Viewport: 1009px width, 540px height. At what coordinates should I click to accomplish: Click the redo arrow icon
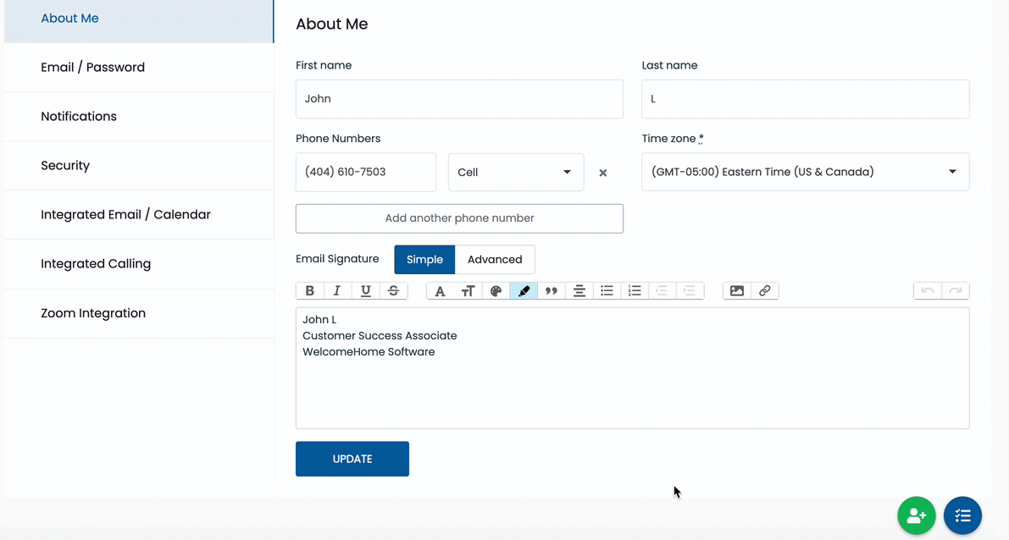(x=956, y=290)
